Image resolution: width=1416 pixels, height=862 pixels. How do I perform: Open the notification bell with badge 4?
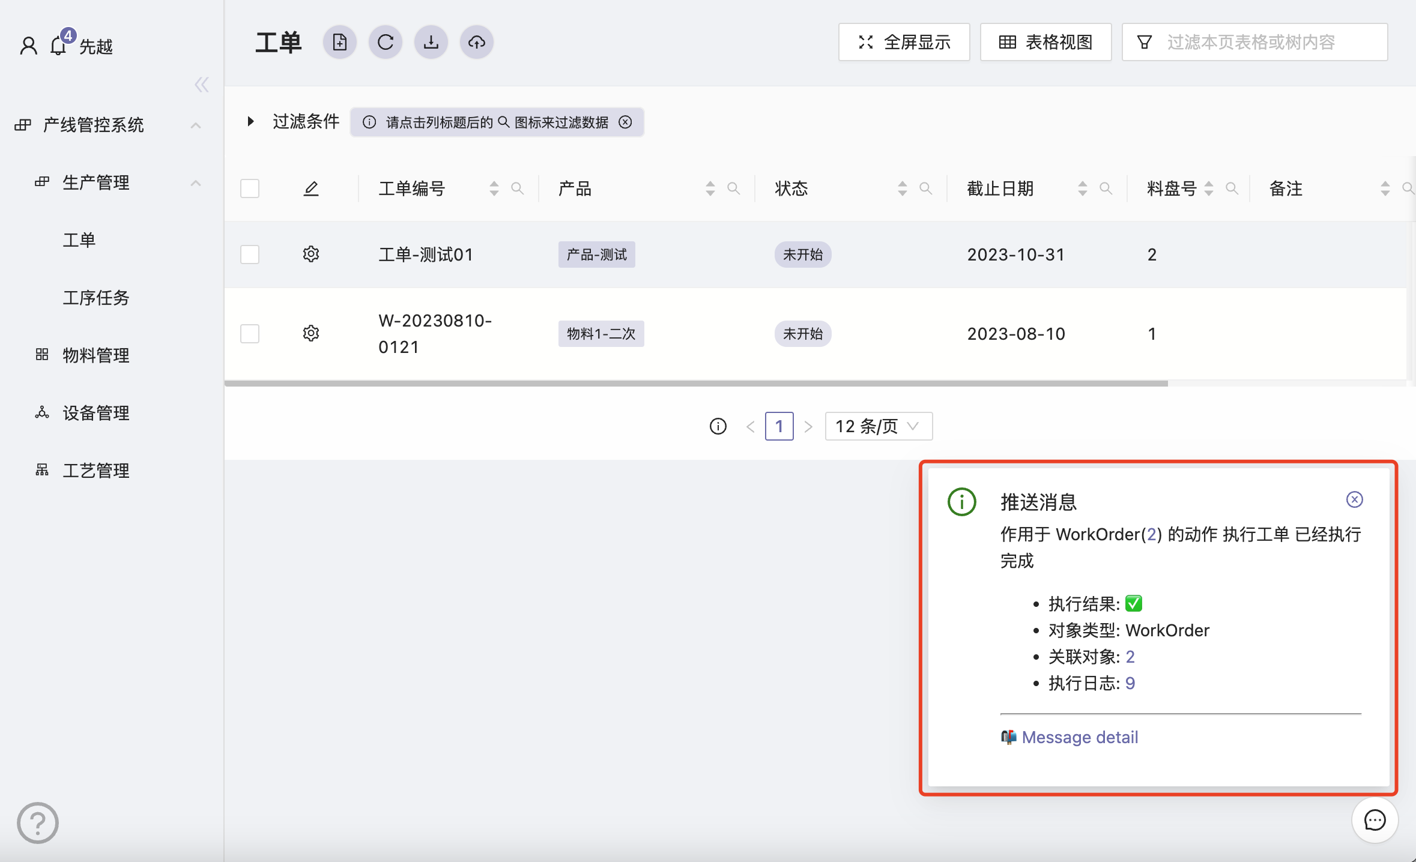click(x=59, y=45)
